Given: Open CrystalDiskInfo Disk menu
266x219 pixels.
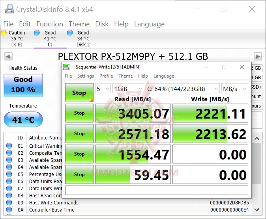Looking at the screenshot, I should pos(102,24).
